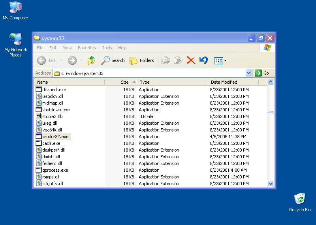Select the sclgntfy.dll file icon
Viewport: 316px width, 225px height.
click(39, 183)
